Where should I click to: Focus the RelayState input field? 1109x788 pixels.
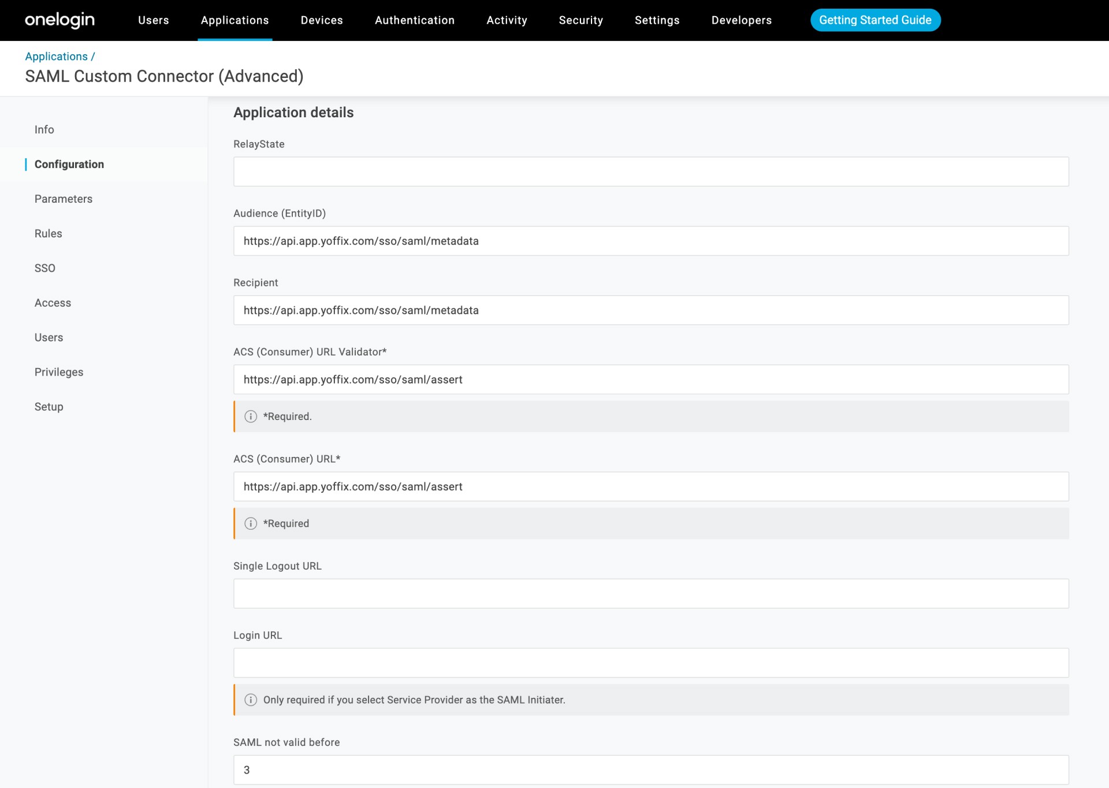pyautogui.click(x=650, y=172)
